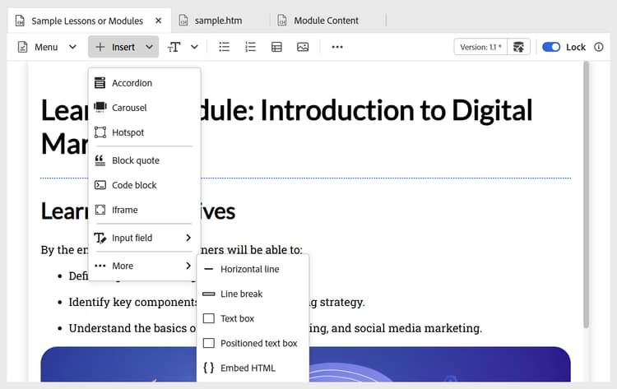This screenshot has width=617, height=389.
Task: Click the More ellipsis icon in menu
Action: [100, 266]
